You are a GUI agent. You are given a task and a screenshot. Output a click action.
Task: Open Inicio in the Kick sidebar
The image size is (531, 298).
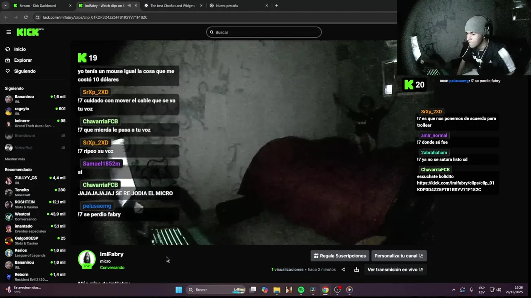tap(20, 49)
